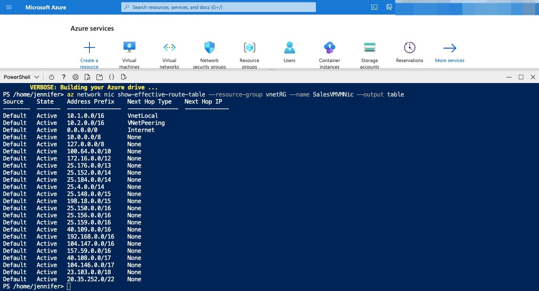
Task: Click the VnetLocal next hop type
Action: pos(143,116)
